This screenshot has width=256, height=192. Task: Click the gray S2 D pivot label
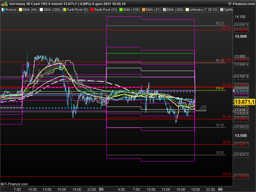(220, 153)
